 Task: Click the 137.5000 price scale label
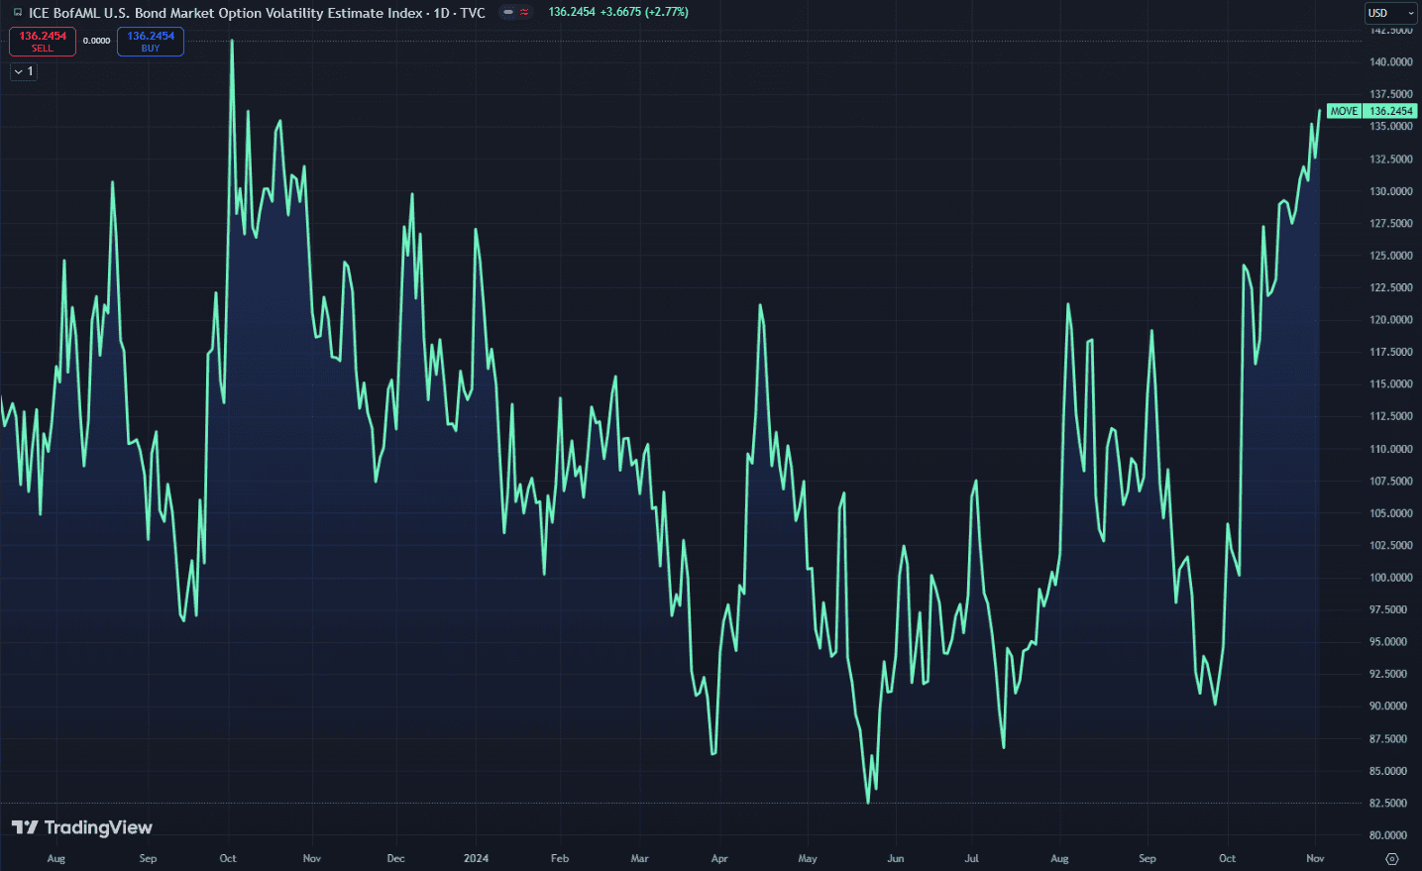[x=1391, y=94]
